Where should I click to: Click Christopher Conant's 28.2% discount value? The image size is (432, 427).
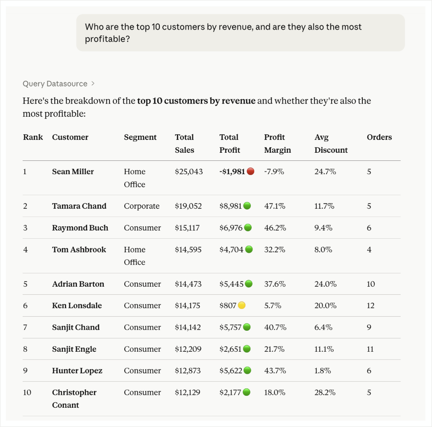pos(325,392)
